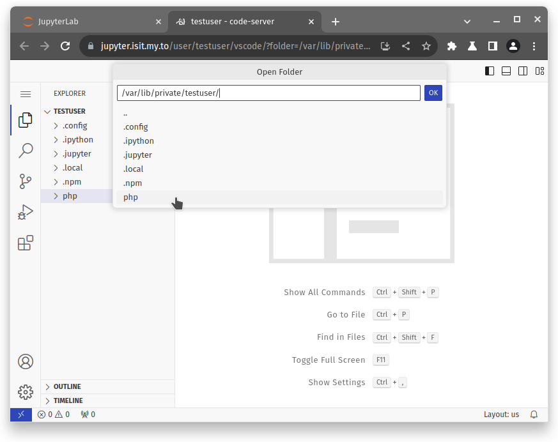Open Run and Debug view
558x442 pixels.
click(x=26, y=212)
